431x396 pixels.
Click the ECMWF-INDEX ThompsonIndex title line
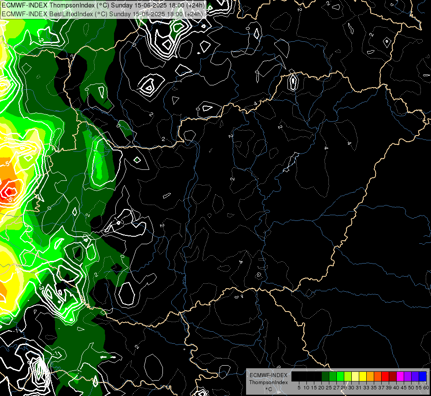click(x=103, y=5)
